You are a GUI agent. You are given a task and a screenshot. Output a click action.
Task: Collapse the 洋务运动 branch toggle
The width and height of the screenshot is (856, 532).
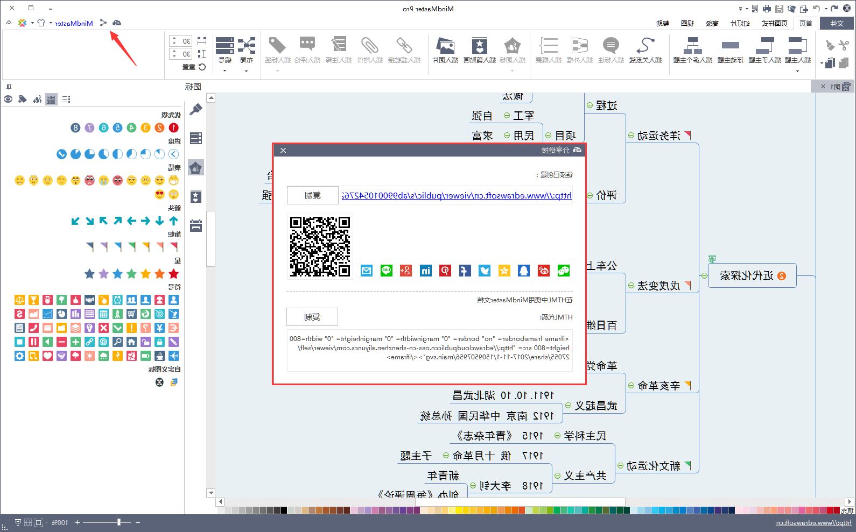click(631, 136)
